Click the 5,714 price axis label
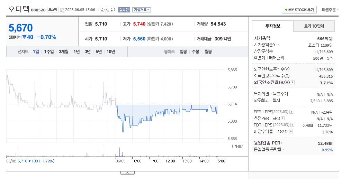The height and width of the screenshot is (179, 342). tap(232, 104)
